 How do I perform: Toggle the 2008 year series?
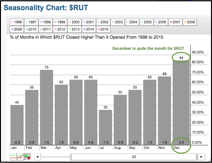189,22
